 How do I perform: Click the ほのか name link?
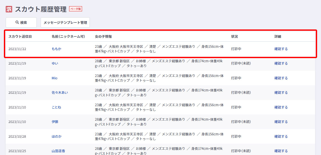(x=56, y=136)
